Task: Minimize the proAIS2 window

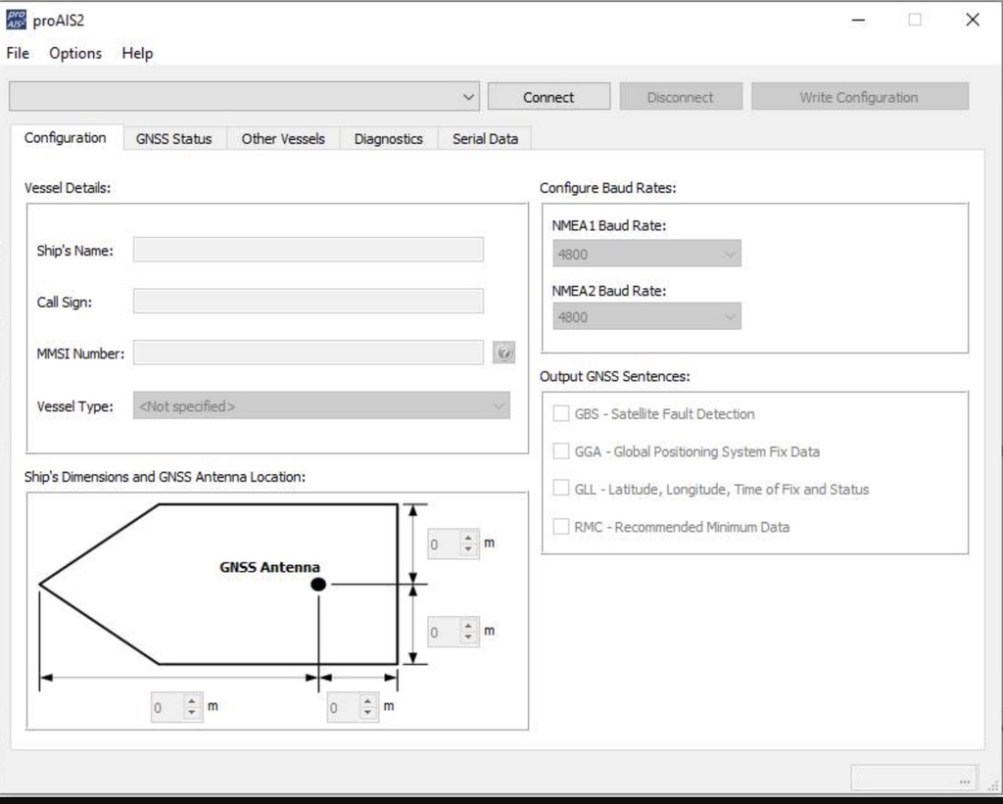Action: 858,20
